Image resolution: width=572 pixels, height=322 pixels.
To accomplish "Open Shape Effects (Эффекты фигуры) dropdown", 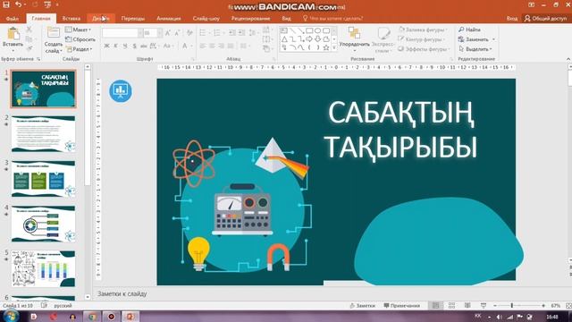I will 424,49.
